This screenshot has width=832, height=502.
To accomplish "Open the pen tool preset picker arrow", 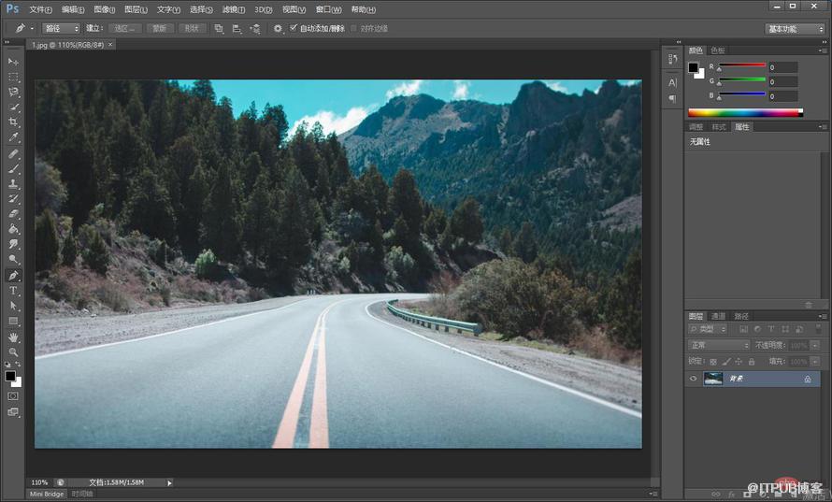I will 32,29.
